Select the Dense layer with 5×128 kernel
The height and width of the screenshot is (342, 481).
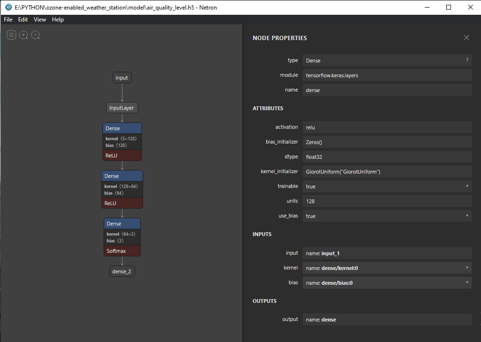tap(122, 128)
